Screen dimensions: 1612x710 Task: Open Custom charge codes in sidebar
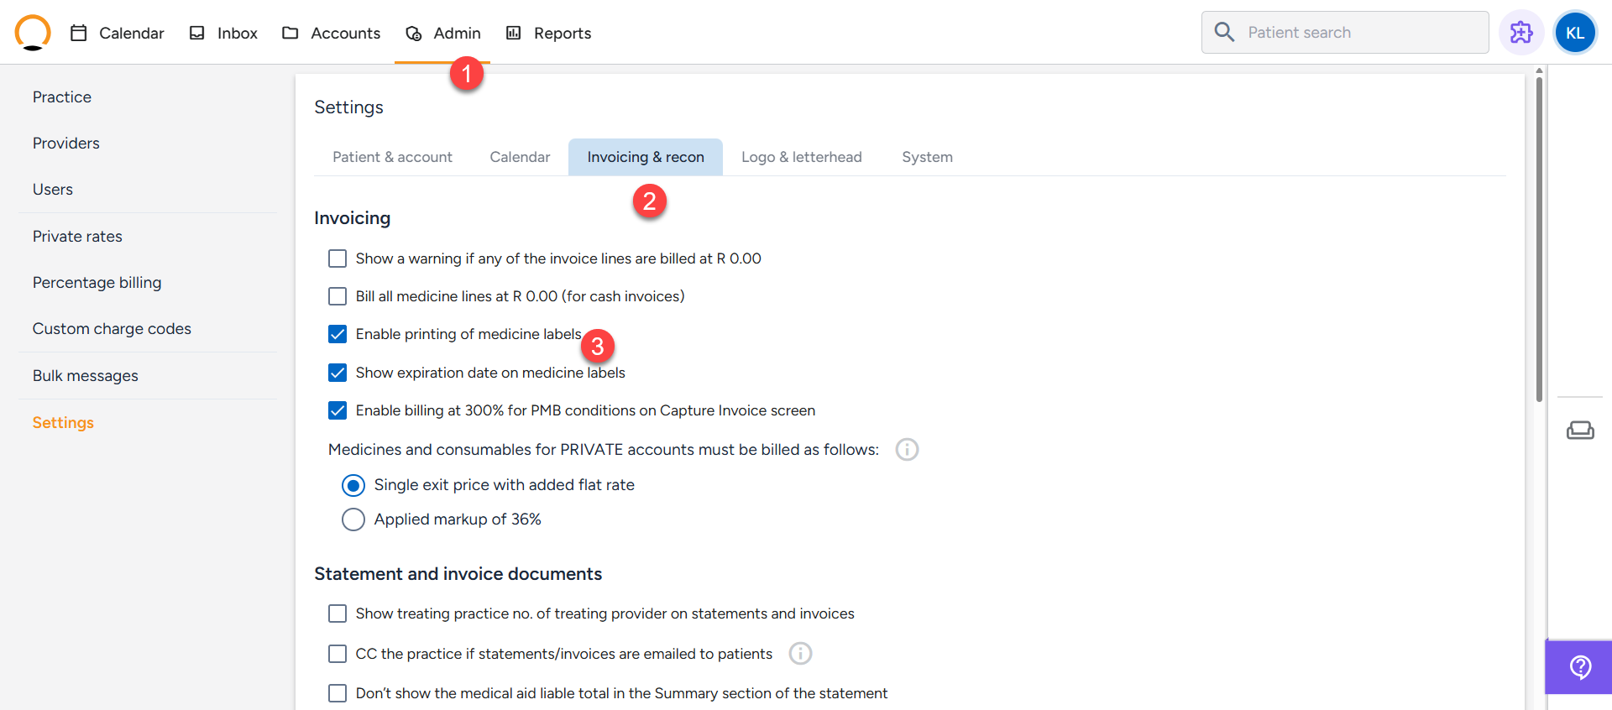[112, 329]
